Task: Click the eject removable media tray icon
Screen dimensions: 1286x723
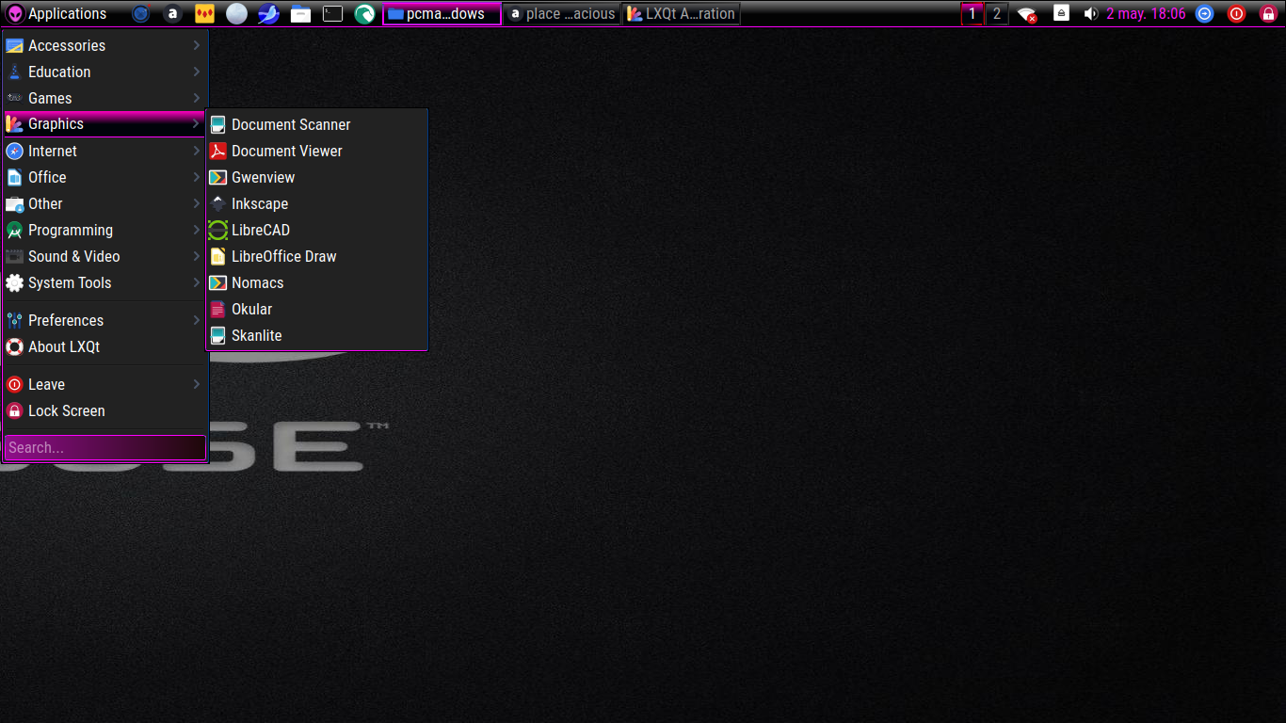Action: [x=1061, y=13]
